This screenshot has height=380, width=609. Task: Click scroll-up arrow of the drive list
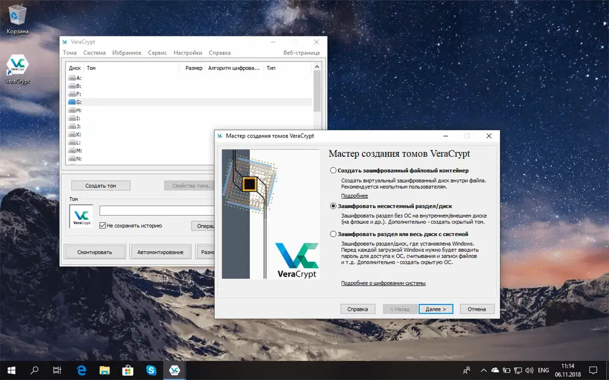(x=317, y=67)
